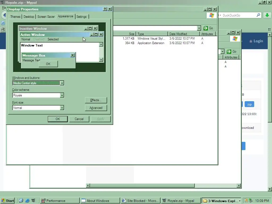This screenshot has height=204, width=272.
Task: Expand the rear Explorer address bar dropdown
Action: 222,52
